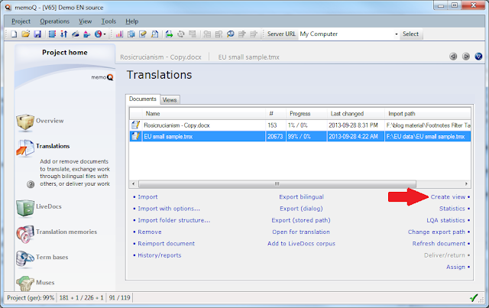Click the speech bubble search toolbar icon
This screenshot has width=489, height=308.
point(231,34)
